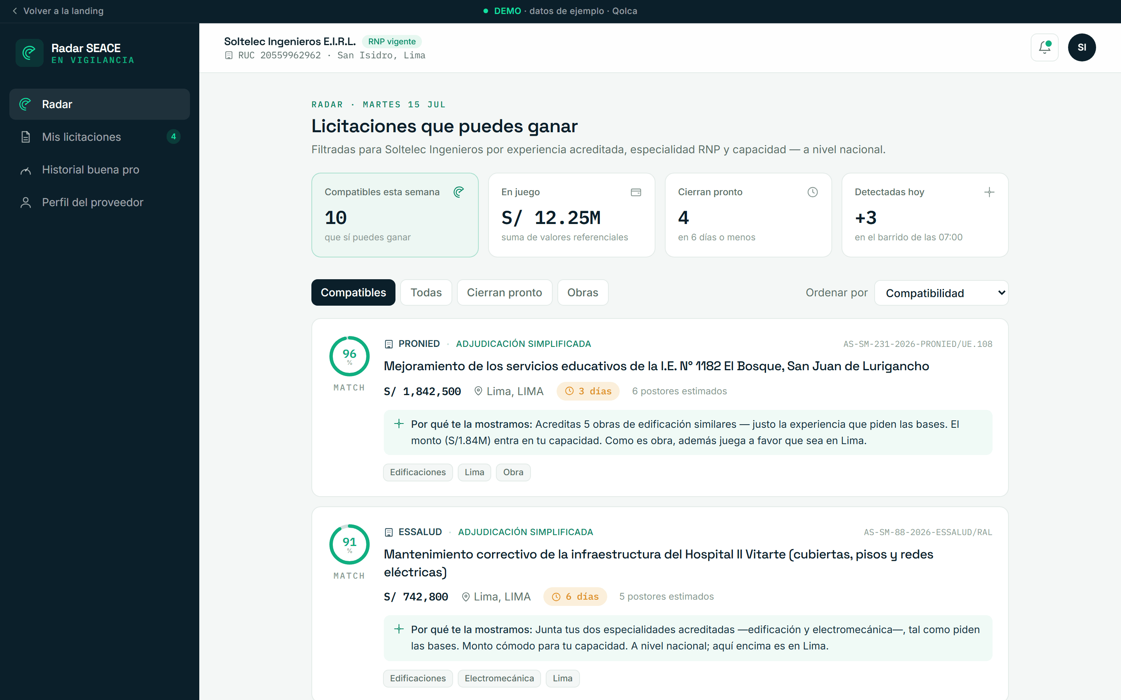Open the I.E. N° 1182 El Bosque tender title
The width and height of the screenshot is (1121, 700).
656,366
